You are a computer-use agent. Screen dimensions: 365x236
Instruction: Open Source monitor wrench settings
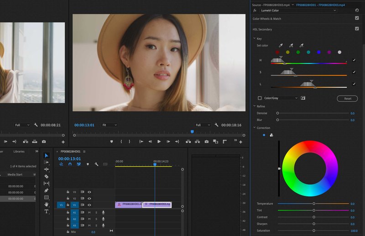pos(36,125)
